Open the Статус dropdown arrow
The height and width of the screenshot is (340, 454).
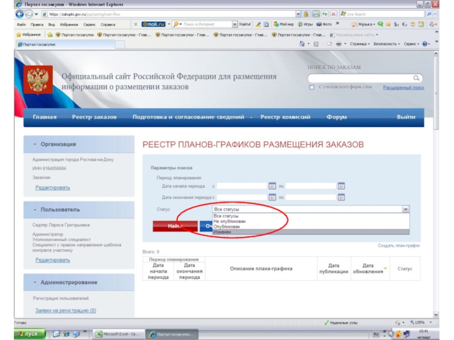(x=405, y=210)
